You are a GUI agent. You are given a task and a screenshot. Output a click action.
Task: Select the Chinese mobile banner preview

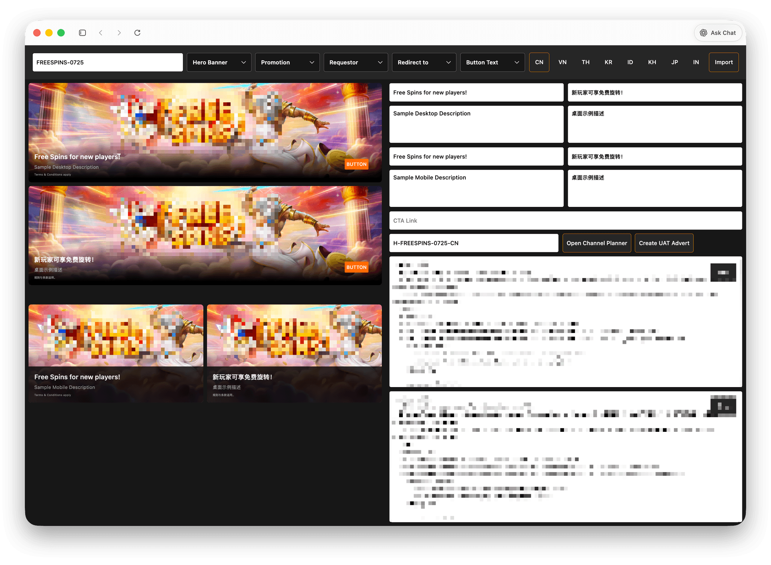(294, 354)
